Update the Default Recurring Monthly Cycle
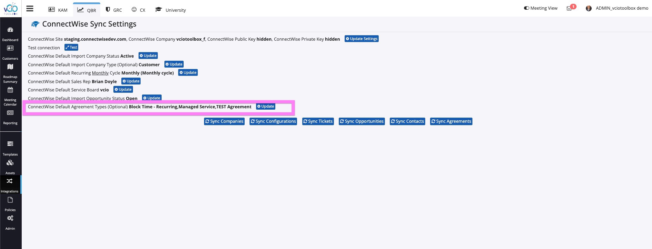Viewport: 652px width, 249px height. [x=188, y=73]
